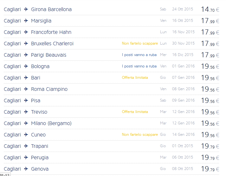The image size is (226, 176).
Task: Open the Cagliari to Pisa flight
Action: [x=36, y=101]
